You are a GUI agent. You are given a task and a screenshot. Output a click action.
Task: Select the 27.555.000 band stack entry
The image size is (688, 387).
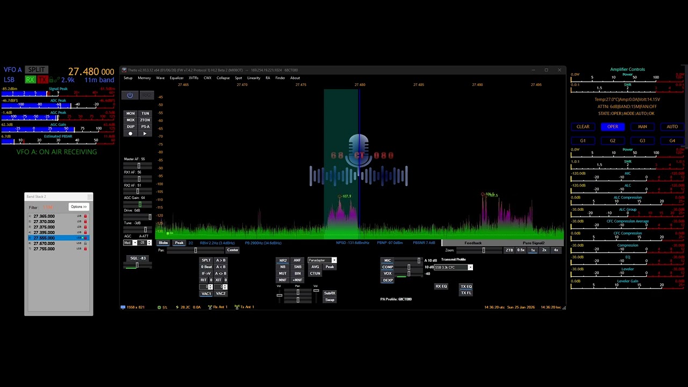pos(58,238)
